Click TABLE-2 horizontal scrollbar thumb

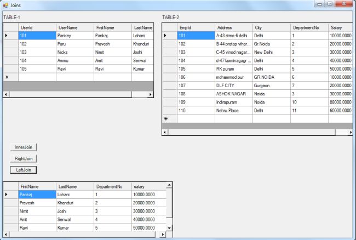251,132
